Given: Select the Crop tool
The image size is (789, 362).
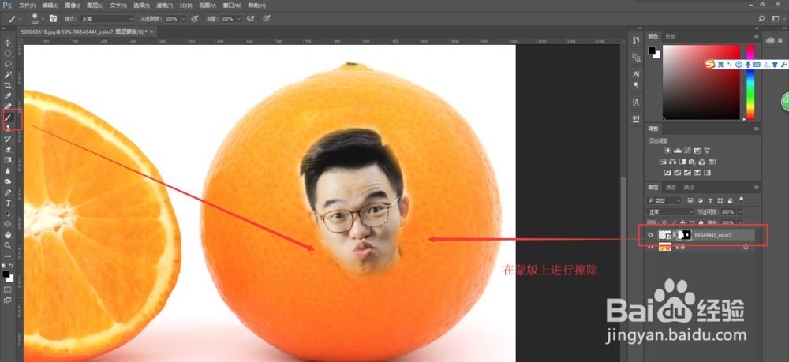Looking at the screenshot, I should coord(8,85).
